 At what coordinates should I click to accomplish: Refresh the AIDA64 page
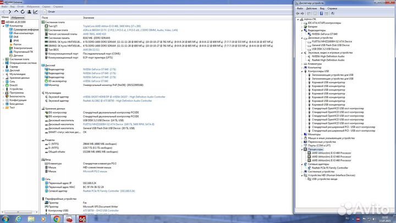click(x=23, y=12)
